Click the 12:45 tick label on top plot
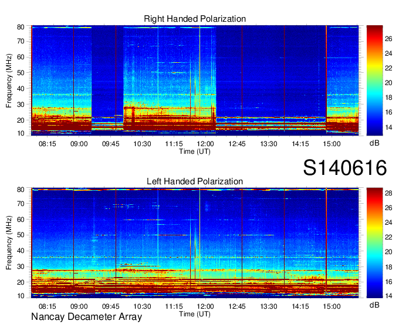 237,144
